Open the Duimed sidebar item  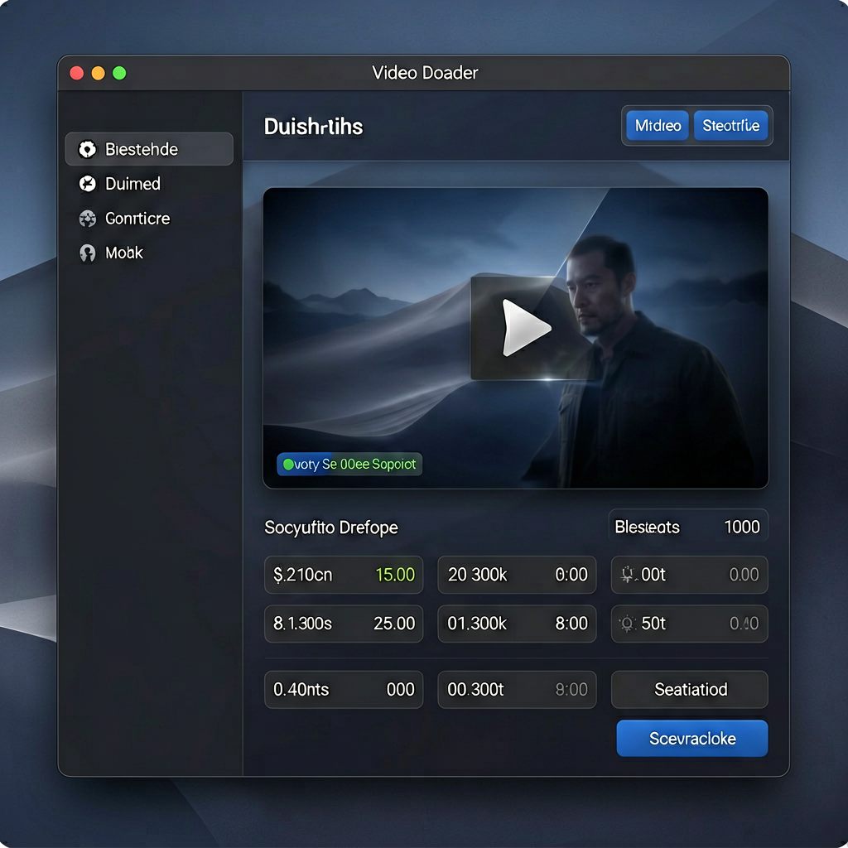click(149, 184)
